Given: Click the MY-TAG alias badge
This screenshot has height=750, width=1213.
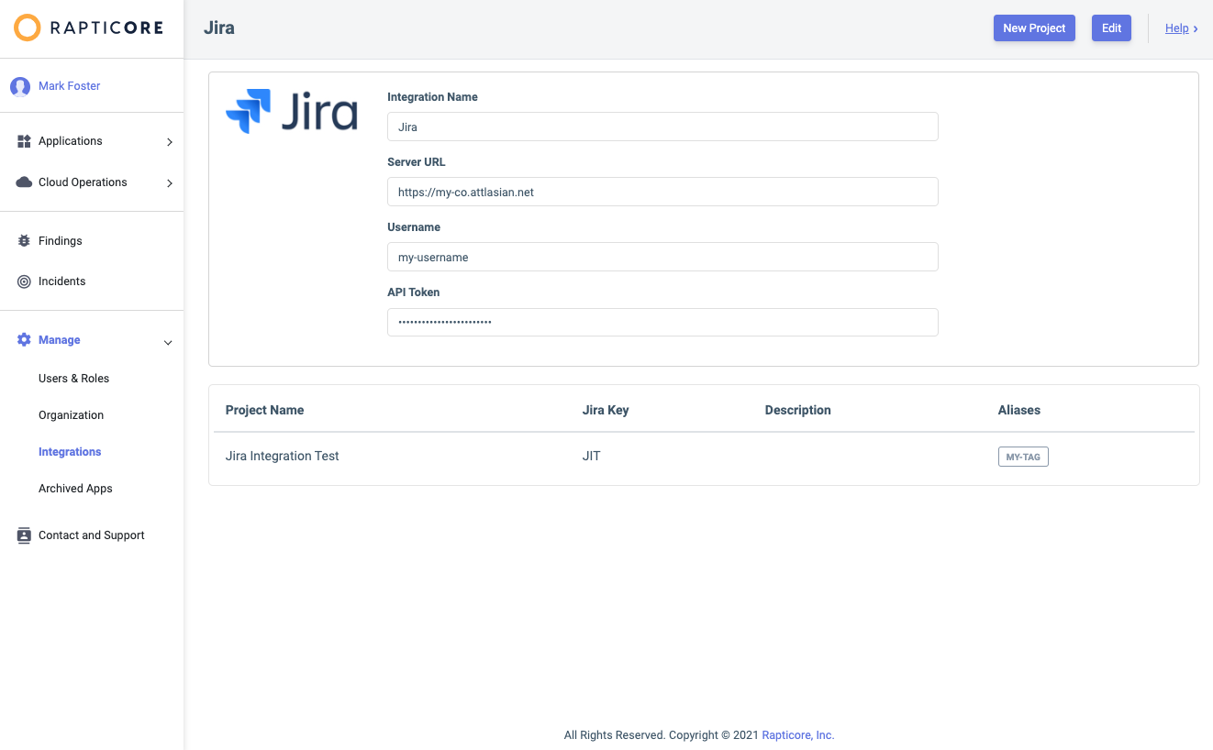Looking at the screenshot, I should [x=1023, y=457].
